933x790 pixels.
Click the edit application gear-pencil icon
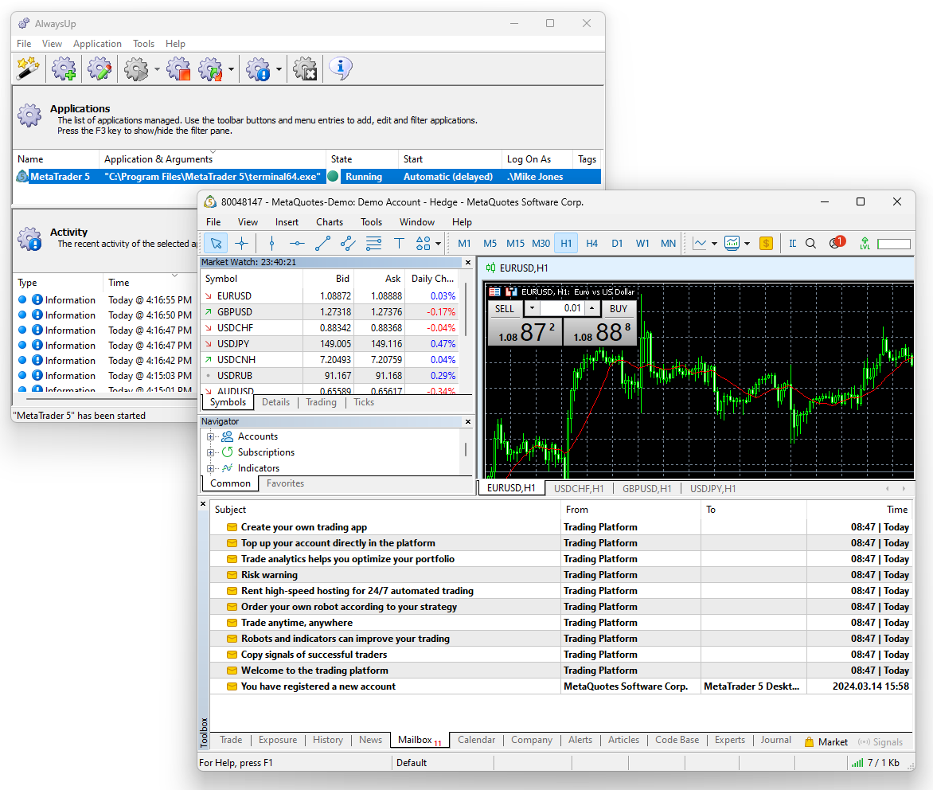[x=100, y=69]
